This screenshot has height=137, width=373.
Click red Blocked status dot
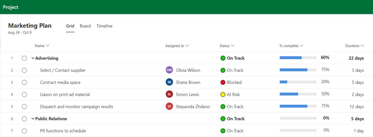(223, 82)
